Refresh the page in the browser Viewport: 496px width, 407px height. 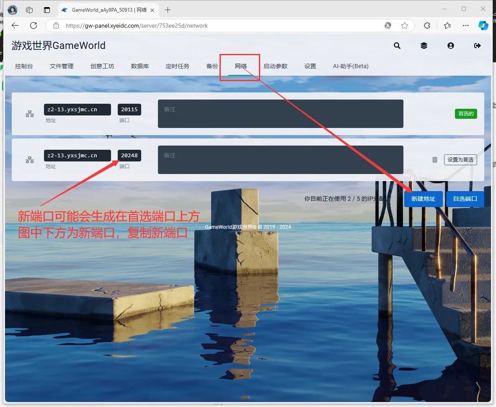click(x=34, y=26)
